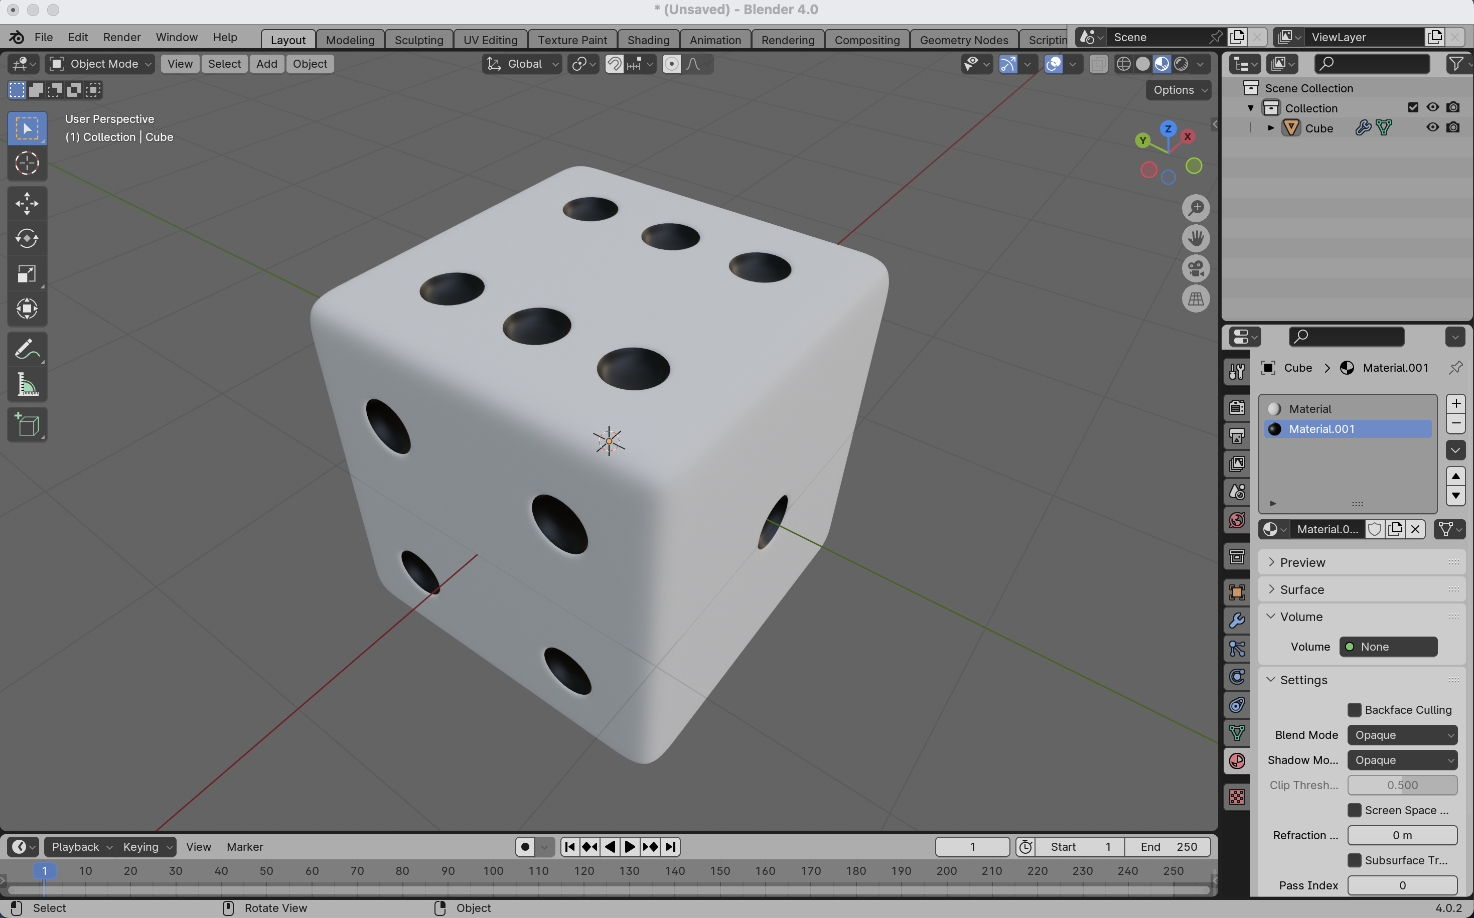Activate the Move tool
1474x918 pixels.
point(27,203)
